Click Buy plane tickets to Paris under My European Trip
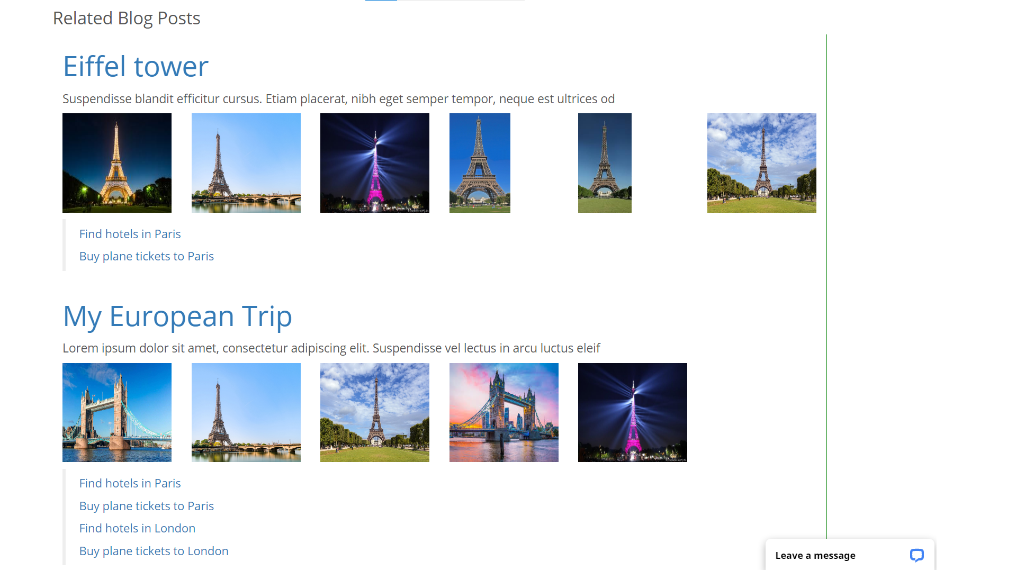Viewport: 1025px width, 570px height. [147, 505]
